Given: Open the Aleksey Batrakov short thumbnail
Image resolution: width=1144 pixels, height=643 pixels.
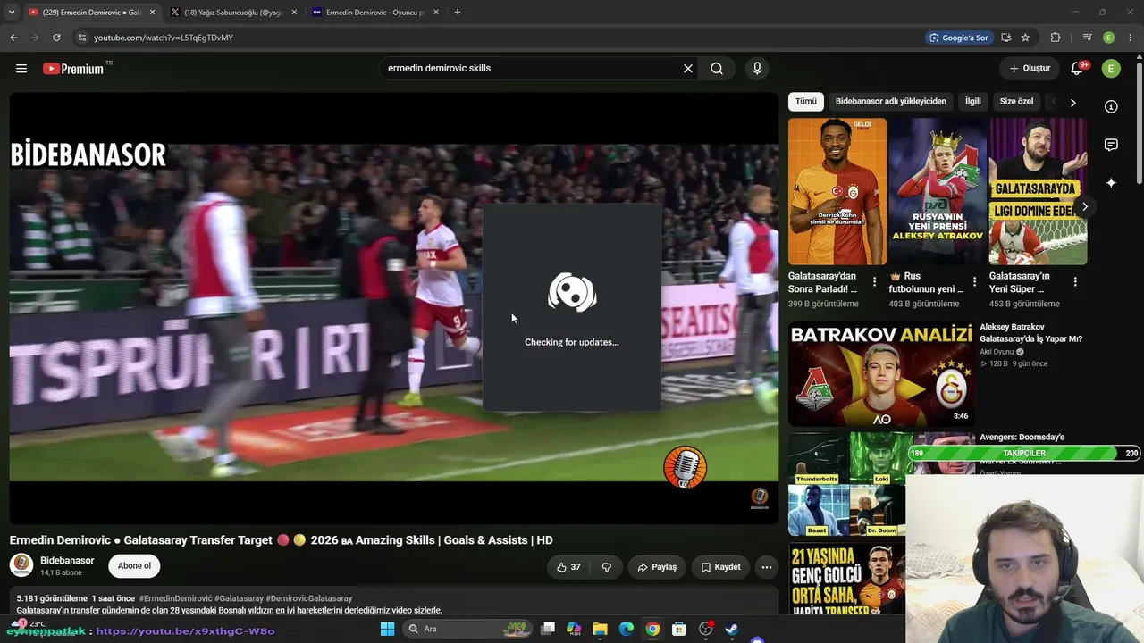Looking at the screenshot, I should (938, 191).
